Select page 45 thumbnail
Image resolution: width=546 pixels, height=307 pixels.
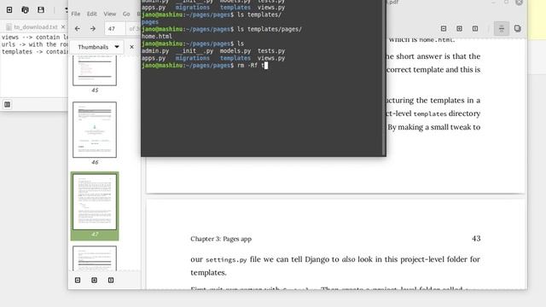click(x=95, y=72)
